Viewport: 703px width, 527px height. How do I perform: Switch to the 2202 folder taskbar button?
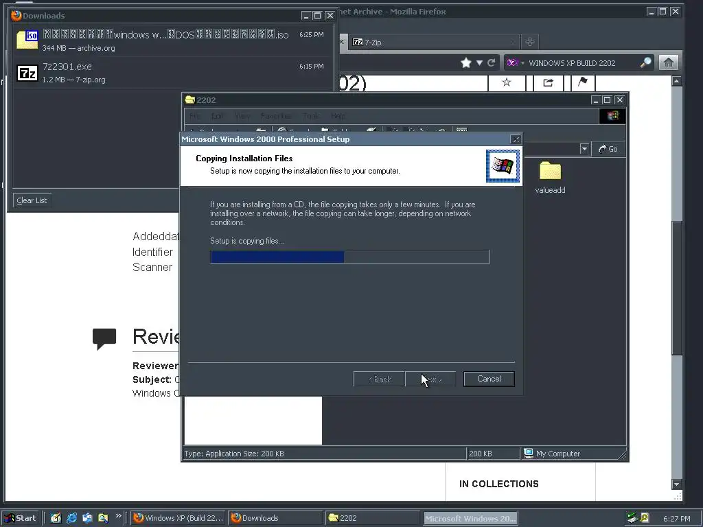(x=373, y=518)
